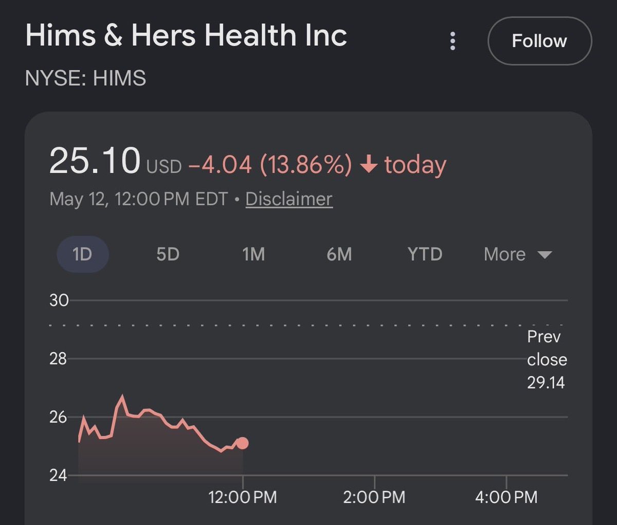Click the NYSE: HIMS ticker label

pyautogui.click(x=85, y=78)
